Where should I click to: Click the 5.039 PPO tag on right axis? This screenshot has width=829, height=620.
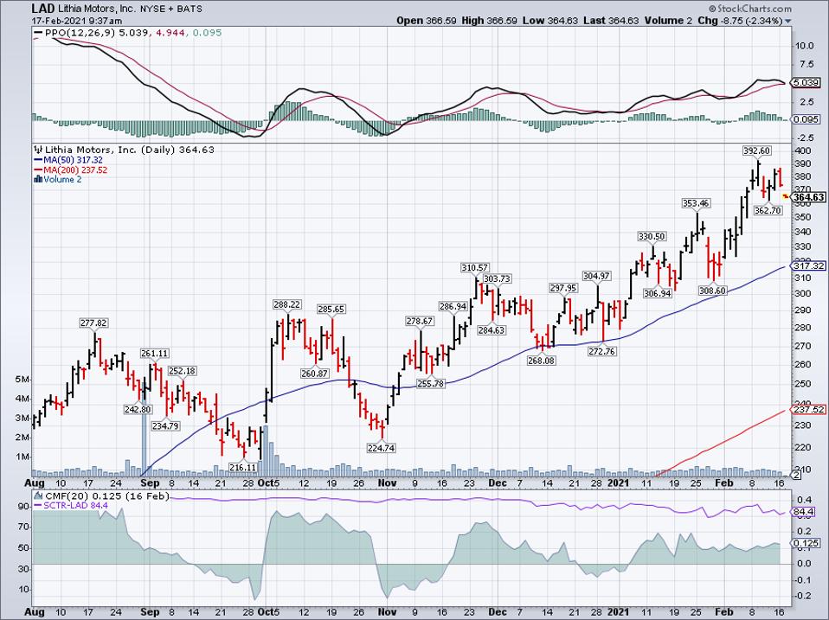click(807, 82)
